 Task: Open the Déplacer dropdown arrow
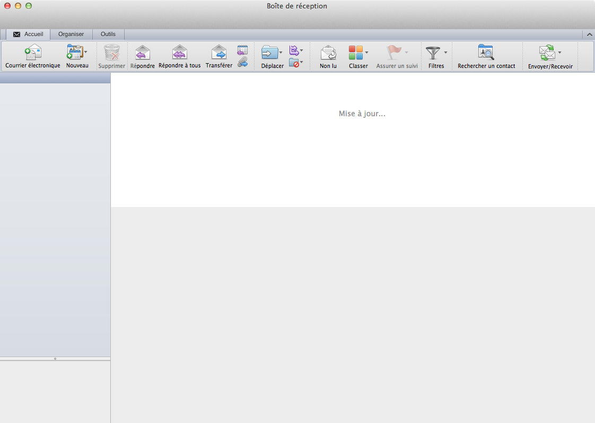[281, 52]
